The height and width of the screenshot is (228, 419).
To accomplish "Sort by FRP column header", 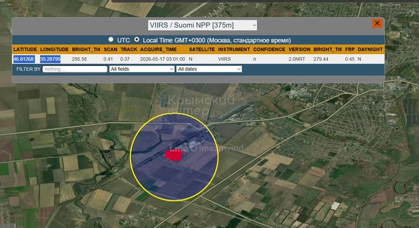I will click(349, 49).
